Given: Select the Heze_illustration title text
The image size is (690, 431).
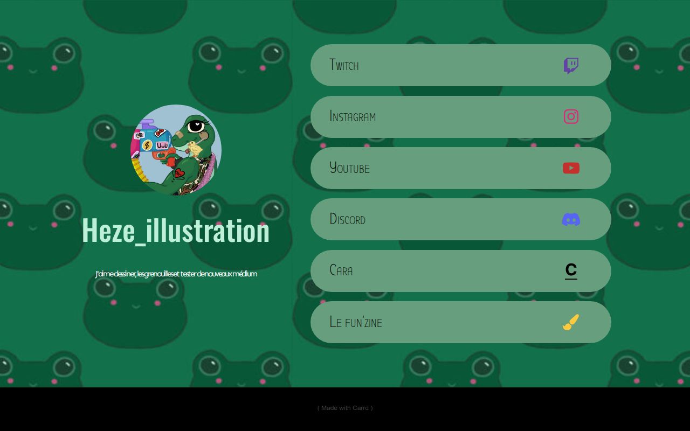Looking at the screenshot, I should 176,230.
